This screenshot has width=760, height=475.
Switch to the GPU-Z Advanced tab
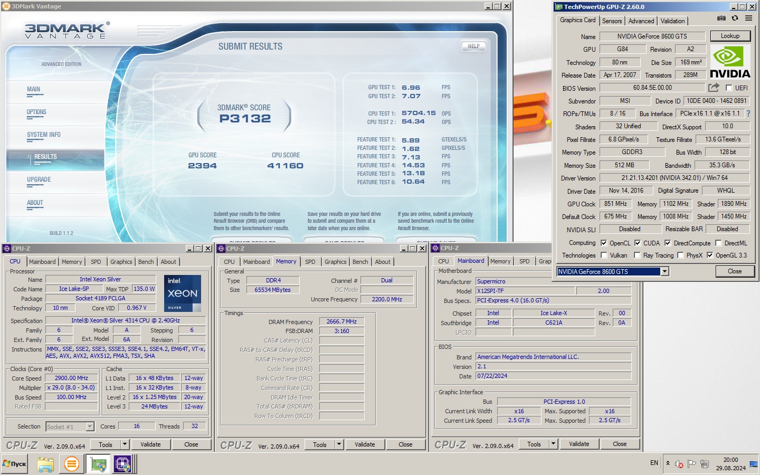641,21
